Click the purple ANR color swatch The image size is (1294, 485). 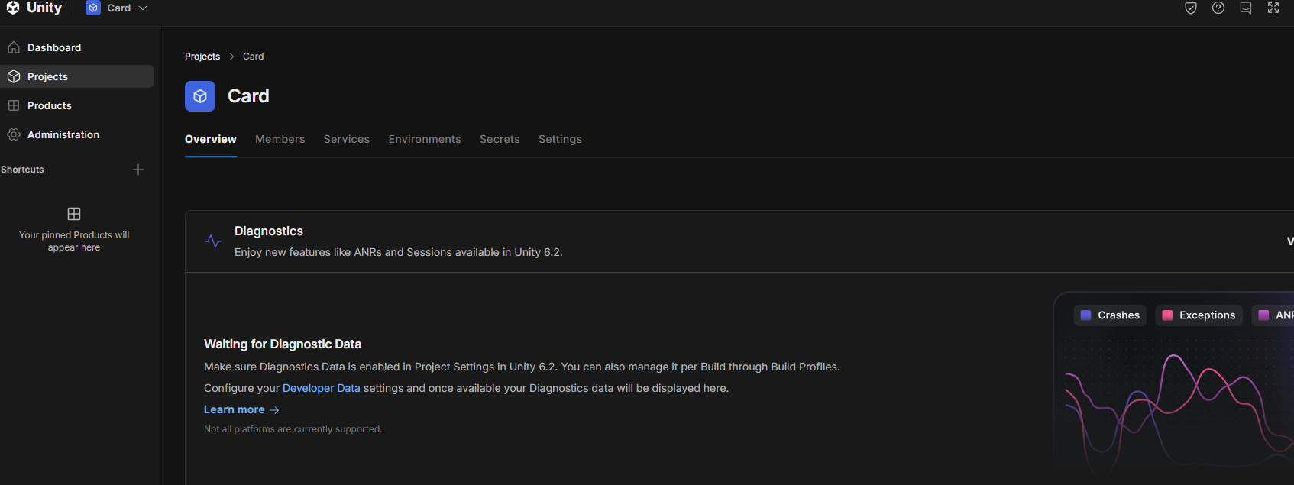click(x=1263, y=315)
